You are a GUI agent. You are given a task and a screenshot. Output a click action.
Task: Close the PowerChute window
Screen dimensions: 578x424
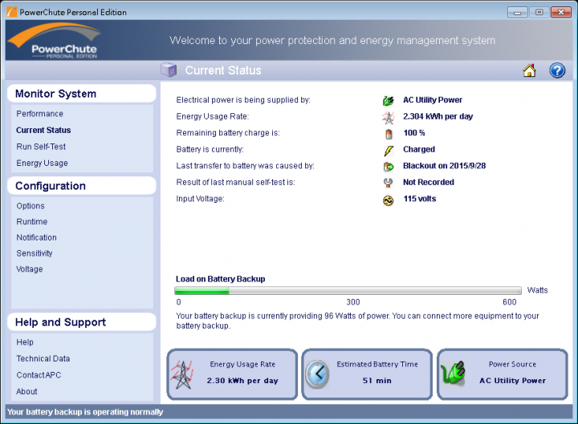561,13
